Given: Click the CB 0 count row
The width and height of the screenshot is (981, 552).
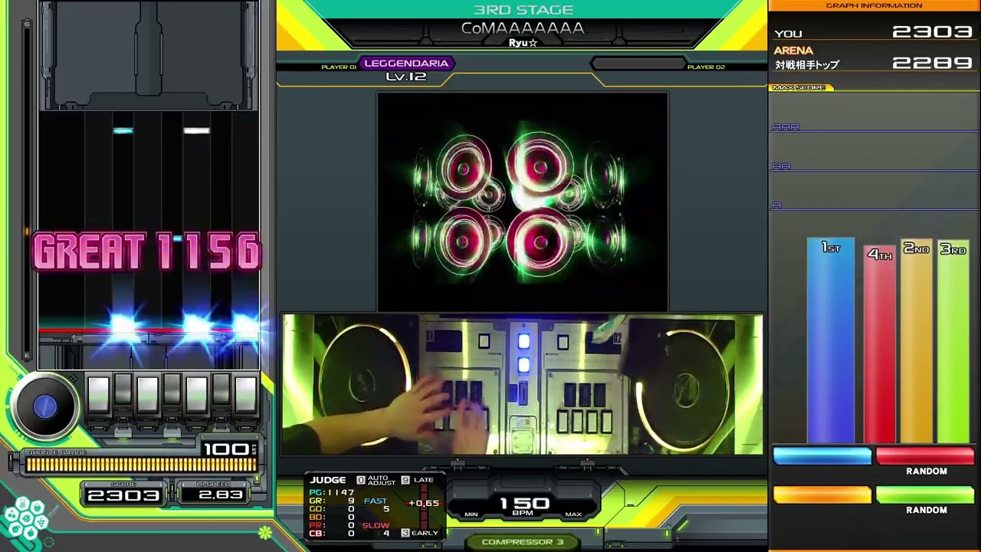Looking at the screenshot, I should (x=332, y=534).
